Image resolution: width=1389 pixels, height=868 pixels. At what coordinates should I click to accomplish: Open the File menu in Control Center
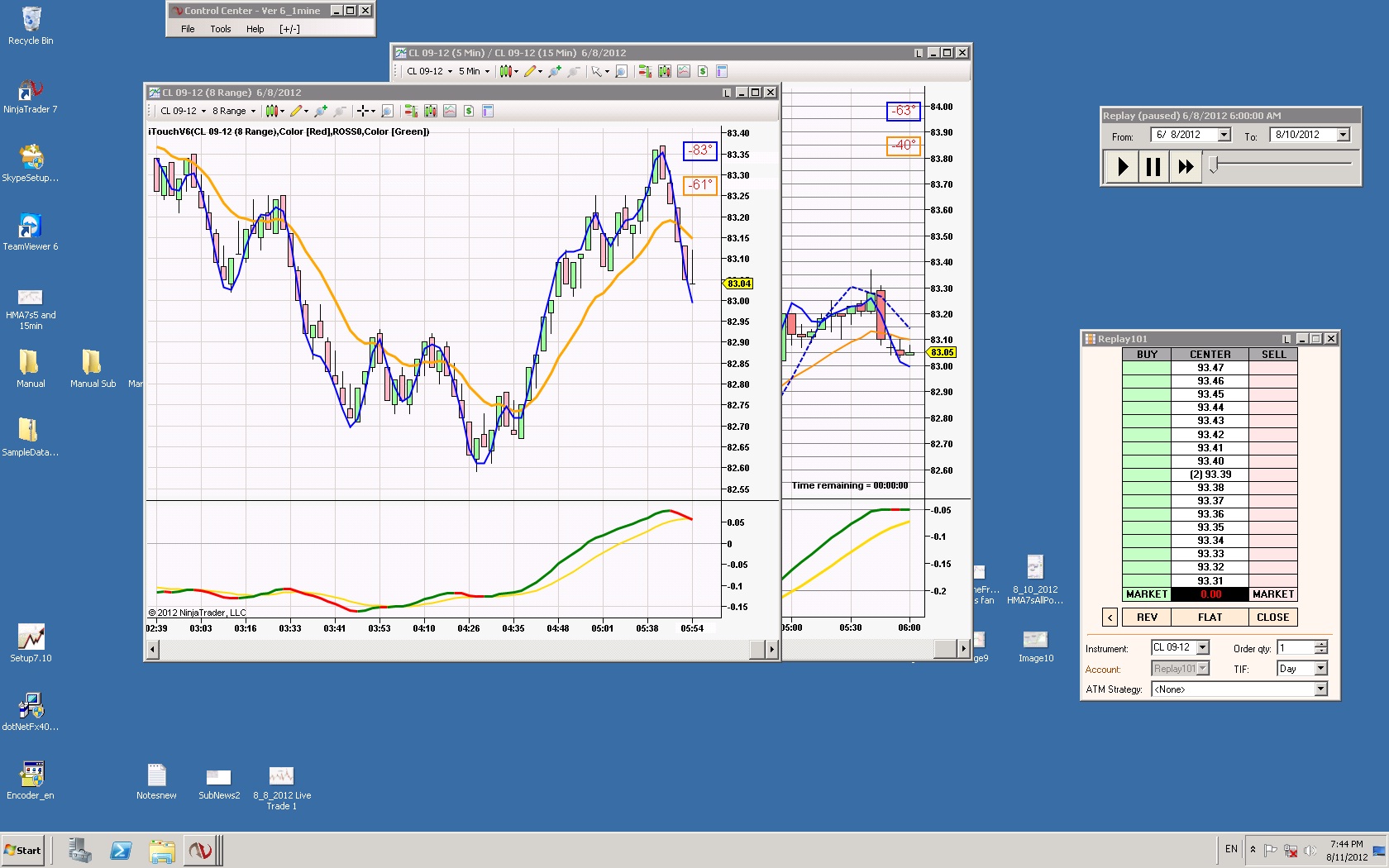point(188,29)
